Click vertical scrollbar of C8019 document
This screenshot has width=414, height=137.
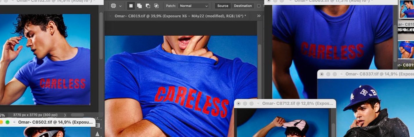(260, 72)
